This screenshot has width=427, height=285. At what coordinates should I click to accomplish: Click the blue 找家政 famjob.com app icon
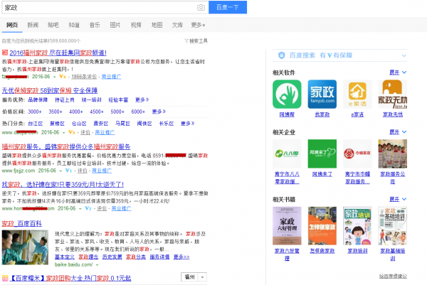(322, 94)
